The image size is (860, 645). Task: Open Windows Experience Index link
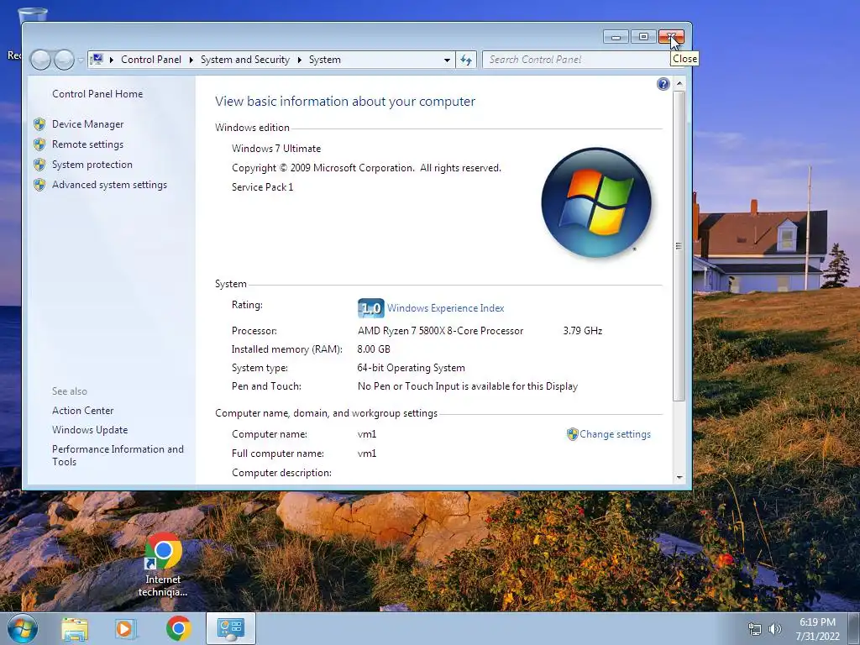pyautogui.click(x=445, y=308)
